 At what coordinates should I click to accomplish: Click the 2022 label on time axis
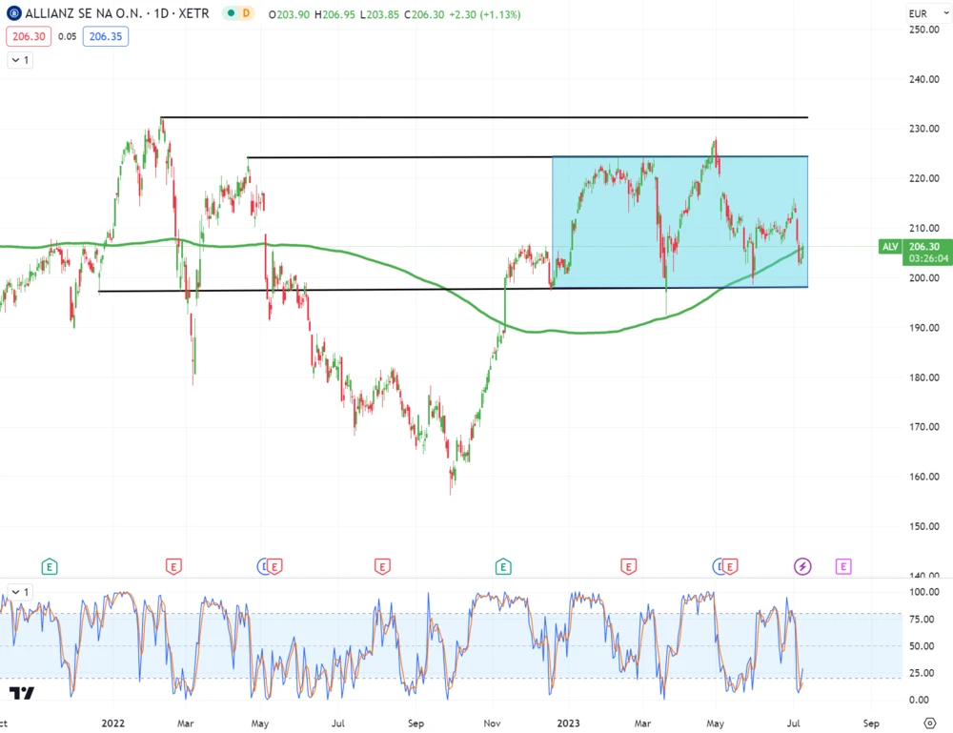coord(113,723)
